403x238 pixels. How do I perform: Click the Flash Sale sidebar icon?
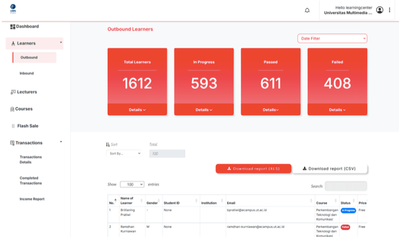click(x=13, y=126)
